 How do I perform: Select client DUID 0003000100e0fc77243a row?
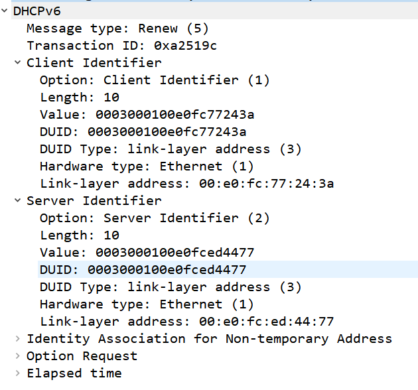point(143,132)
